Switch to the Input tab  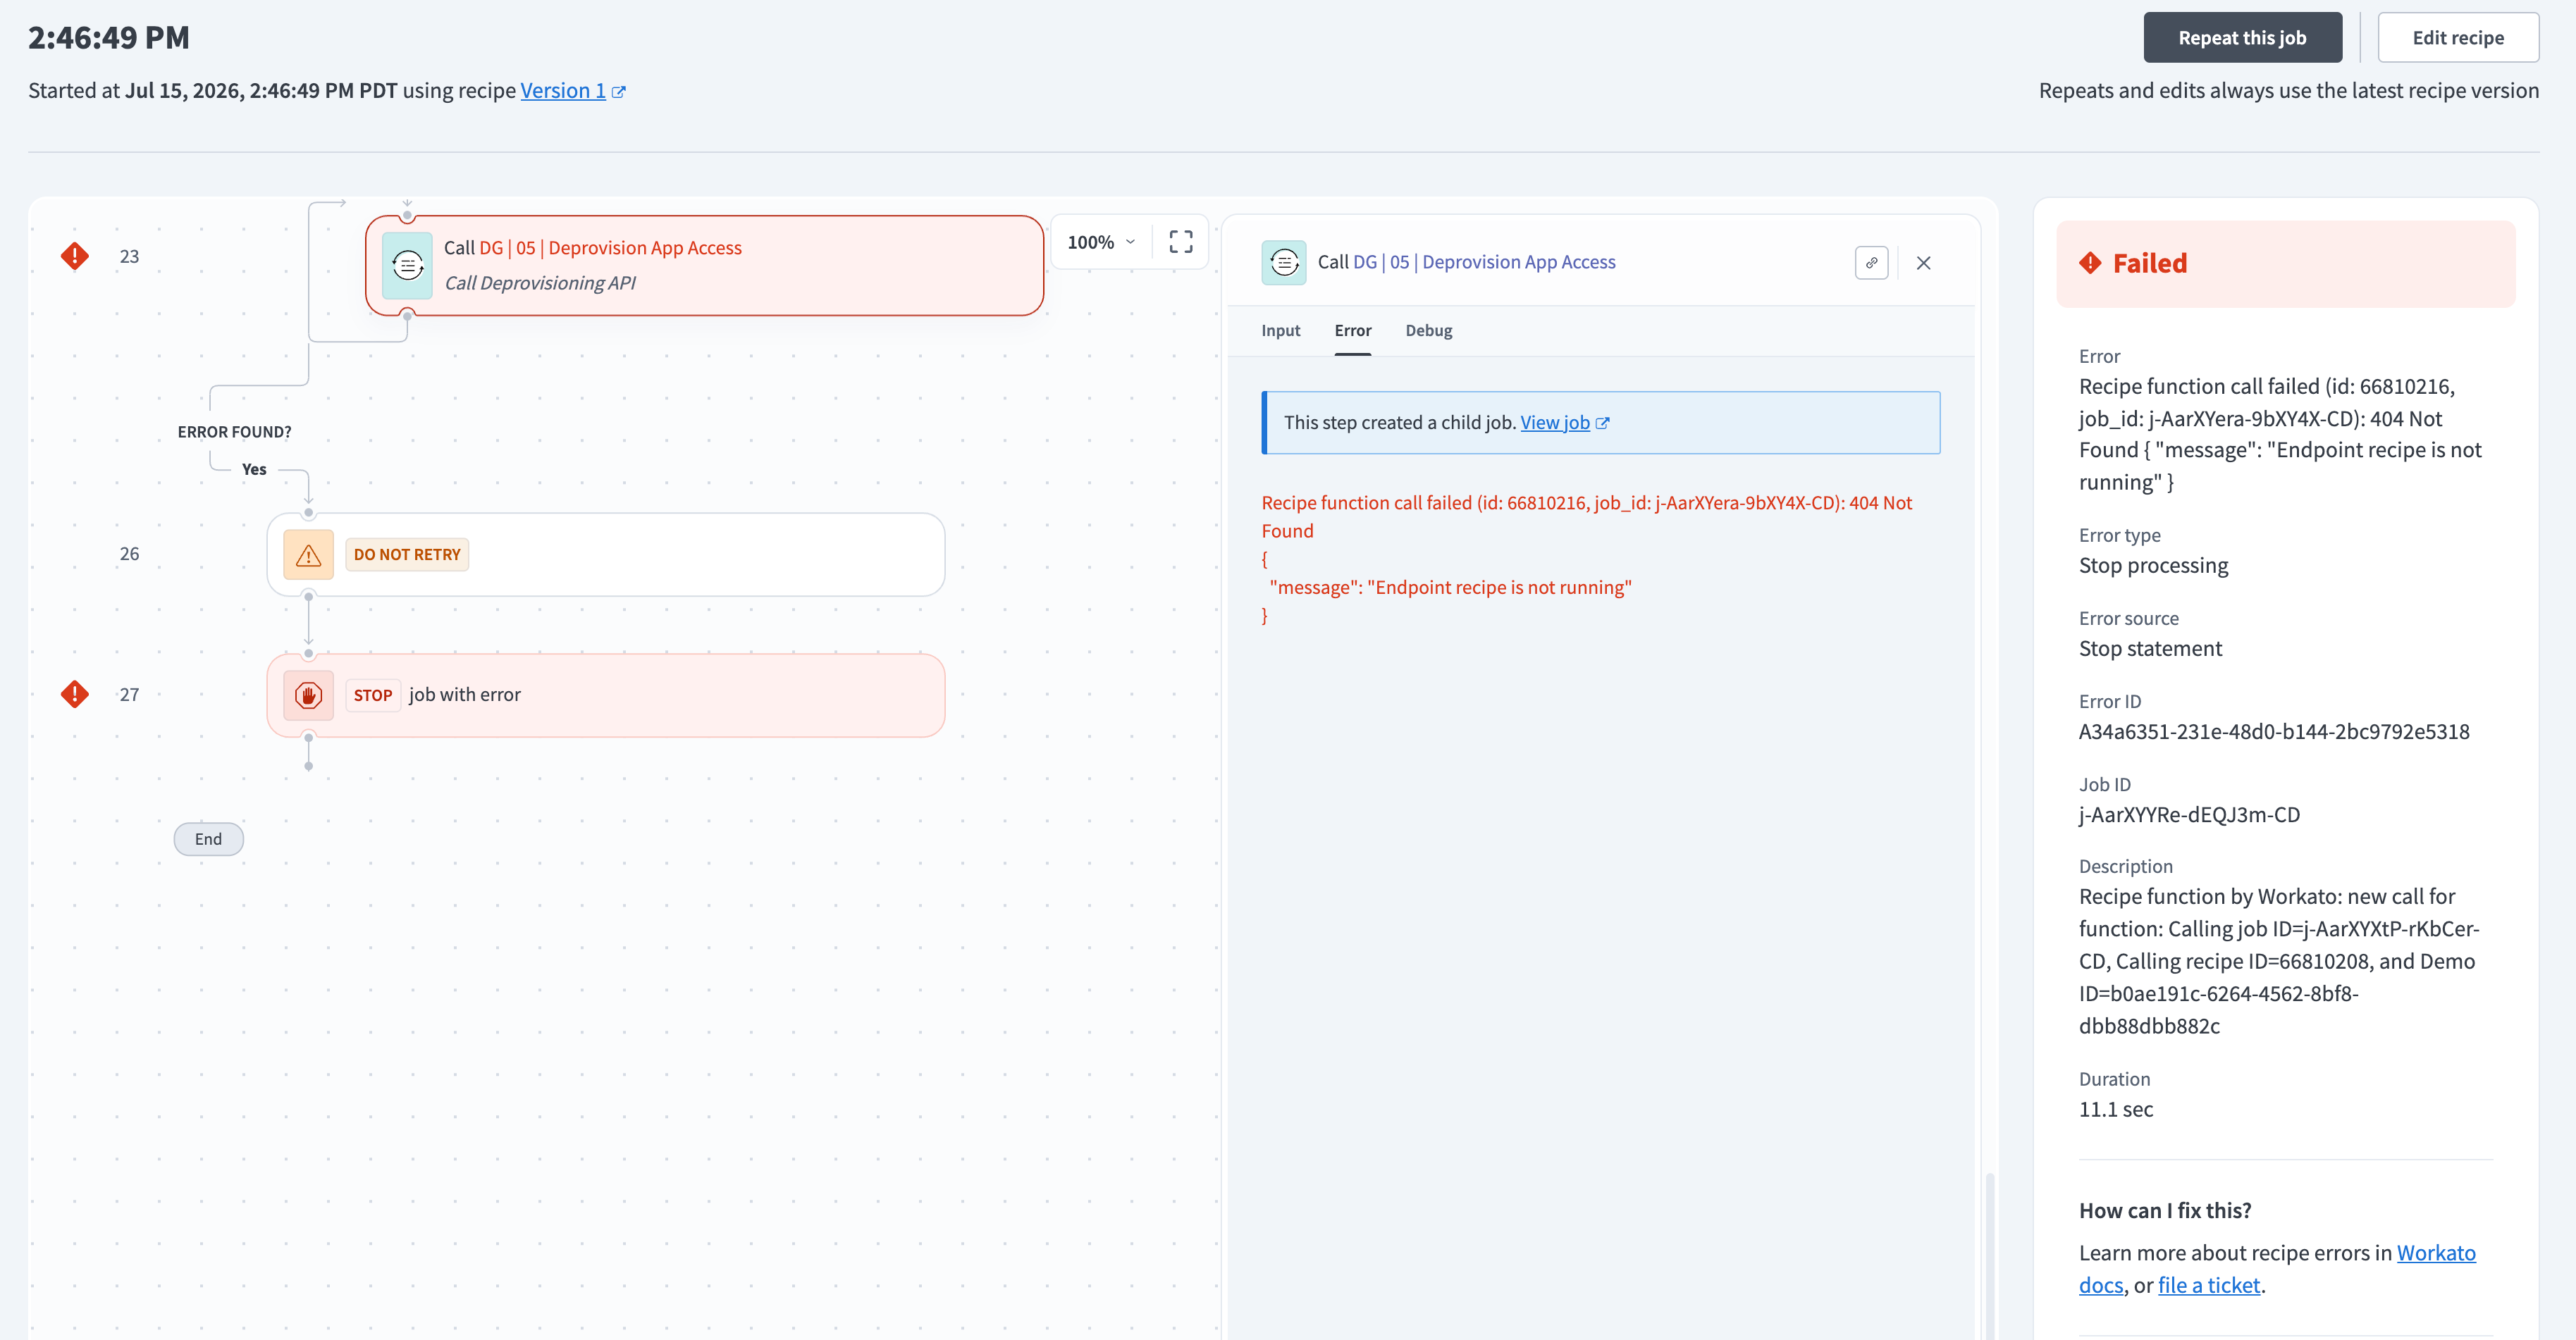(x=1280, y=330)
